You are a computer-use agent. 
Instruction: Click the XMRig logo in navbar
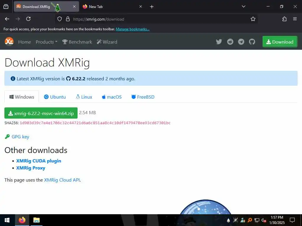coord(9,41)
